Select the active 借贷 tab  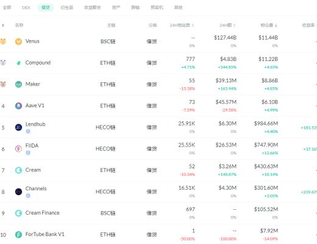(46, 7)
